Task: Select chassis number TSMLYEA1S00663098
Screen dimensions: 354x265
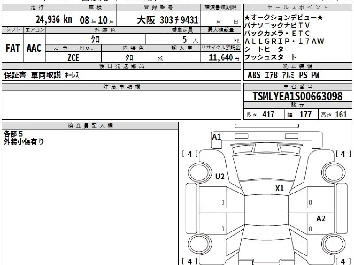Action: coord(298,96)
